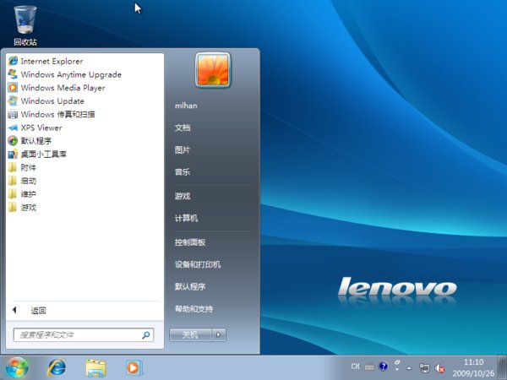
Task: Open 帮助和支持
Action: tap(194, 309)
